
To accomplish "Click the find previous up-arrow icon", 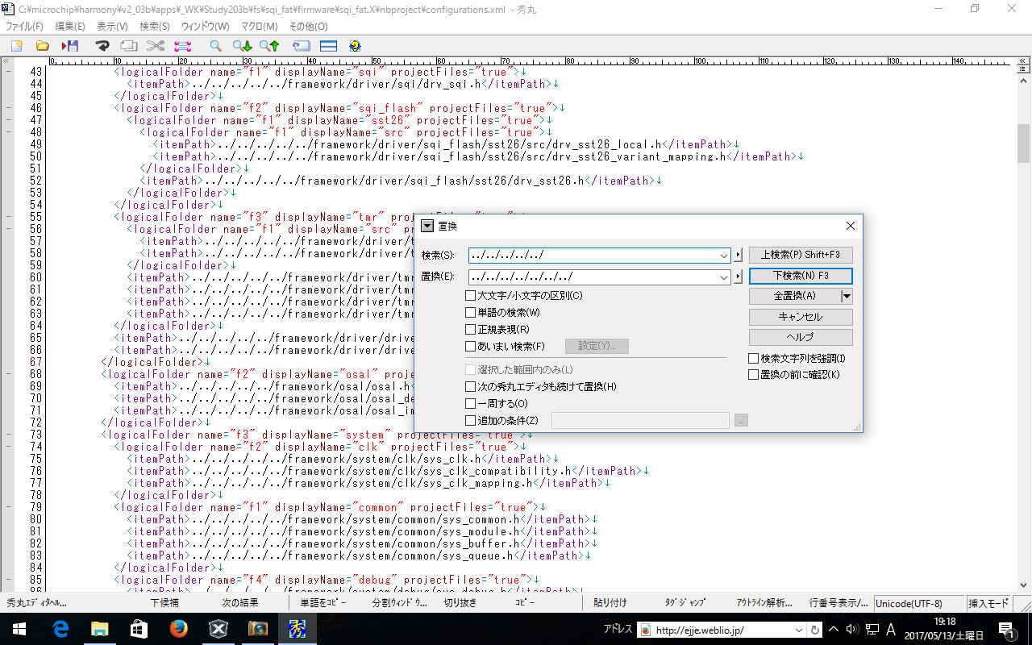I will point(269,46).
